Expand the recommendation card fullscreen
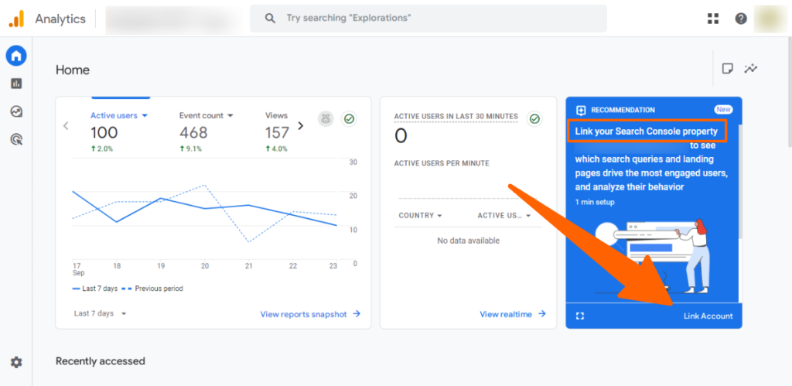This screenshot has height=386, width=792. tap(580, 316)
